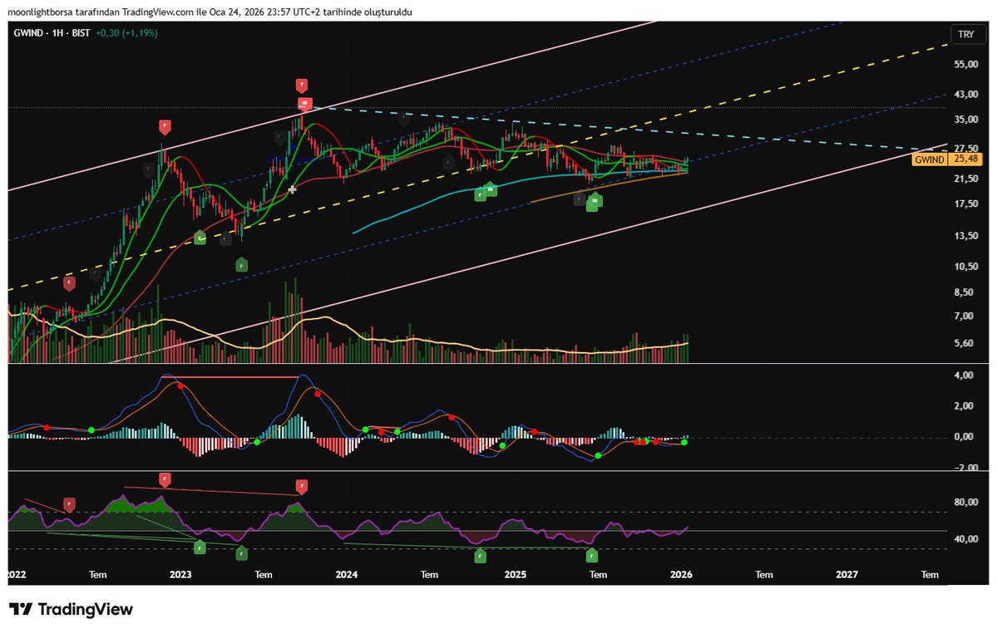This screenshot has height=633, width=997.
Task: Select red MACD dot in mid-2024
Action: [452, 417]
